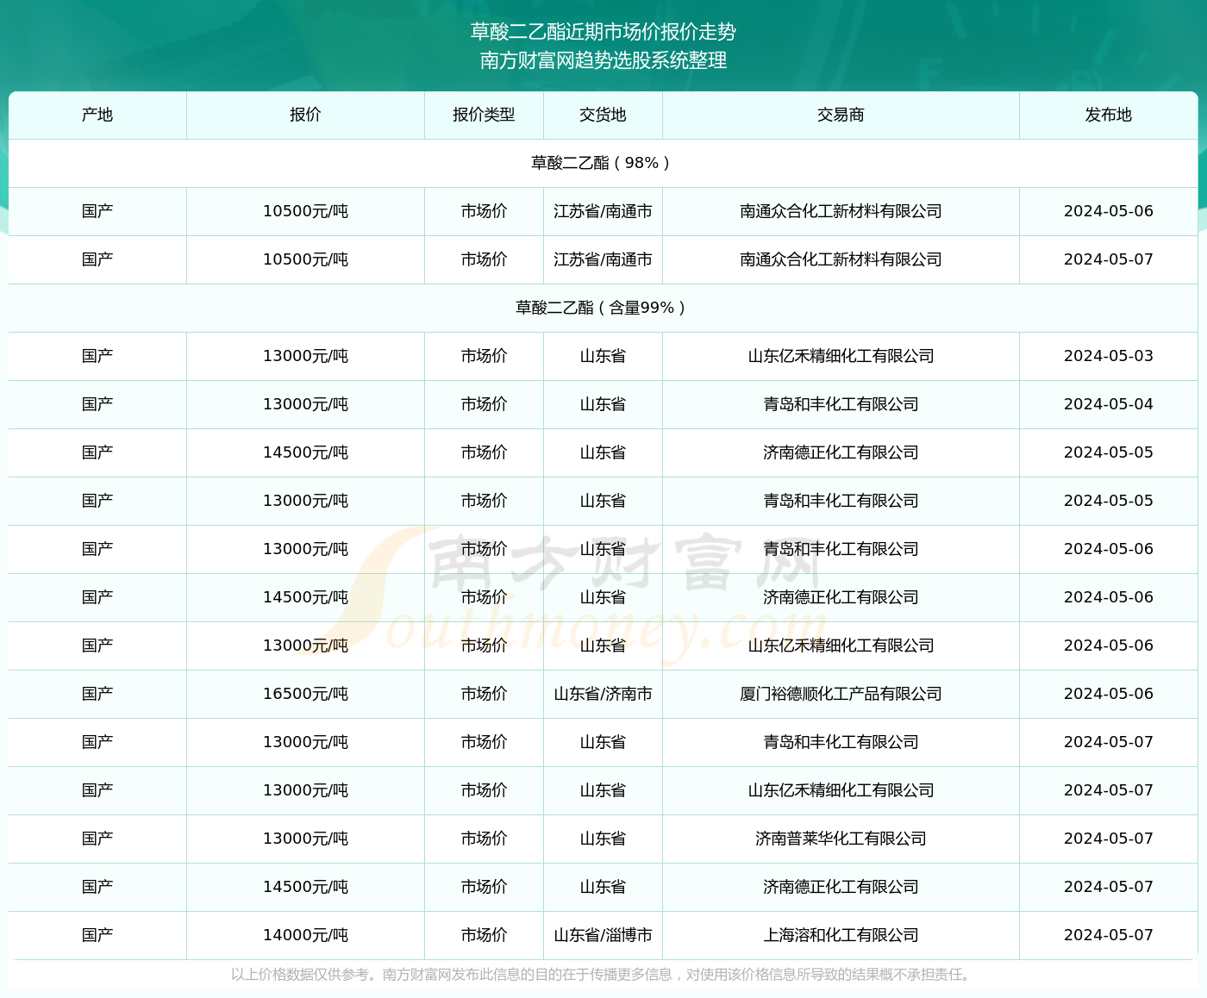This screenshot has width=1207, height=998.
Task: Click 10500元/吨 price dated 2024-05-06
Action: (x=305, y=211)
